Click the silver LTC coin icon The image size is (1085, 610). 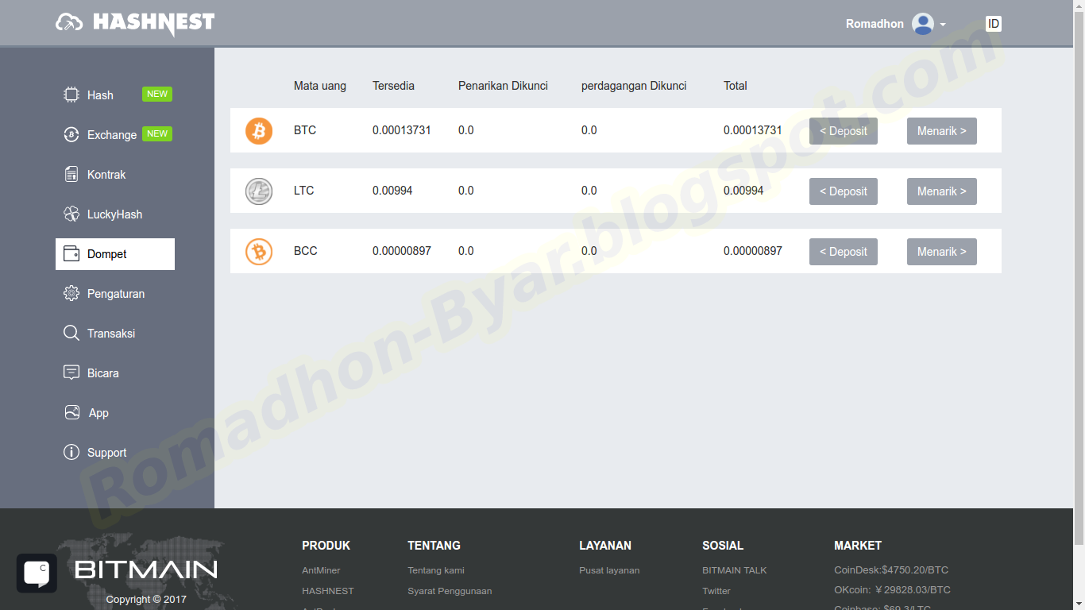[x=259, y=191]
